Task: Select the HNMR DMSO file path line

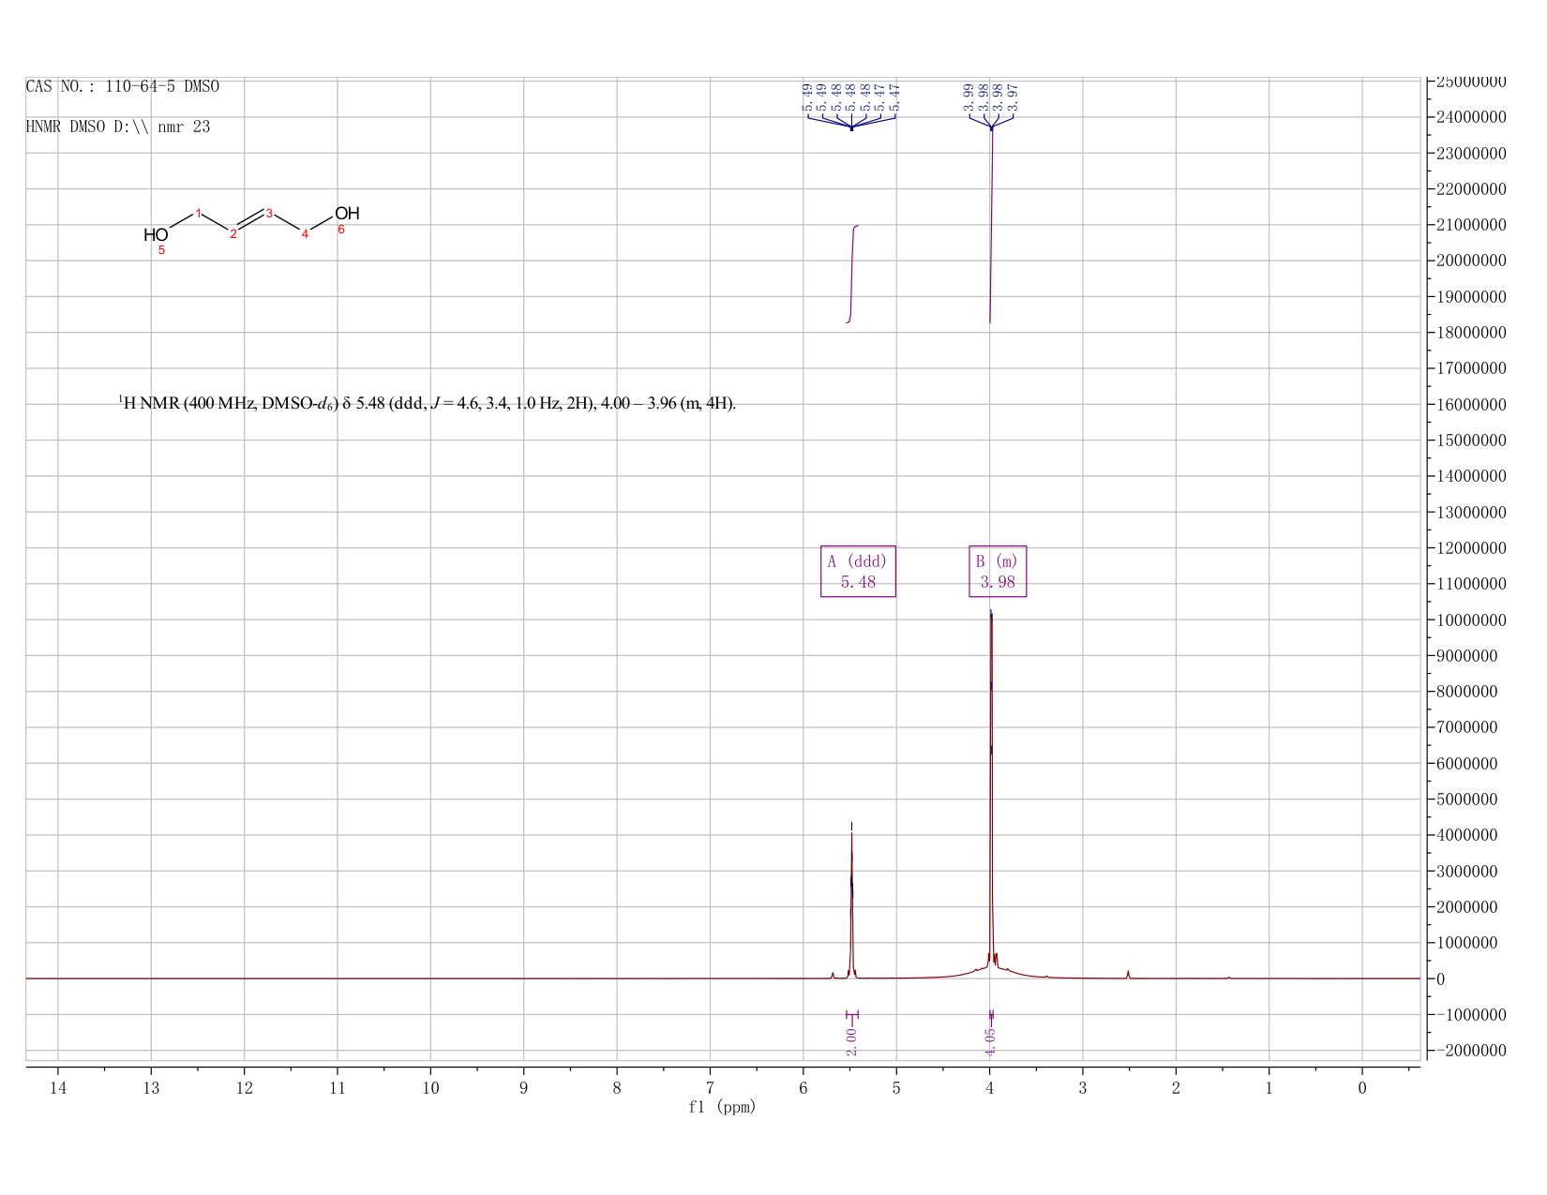Action: (x=118, y=127)
